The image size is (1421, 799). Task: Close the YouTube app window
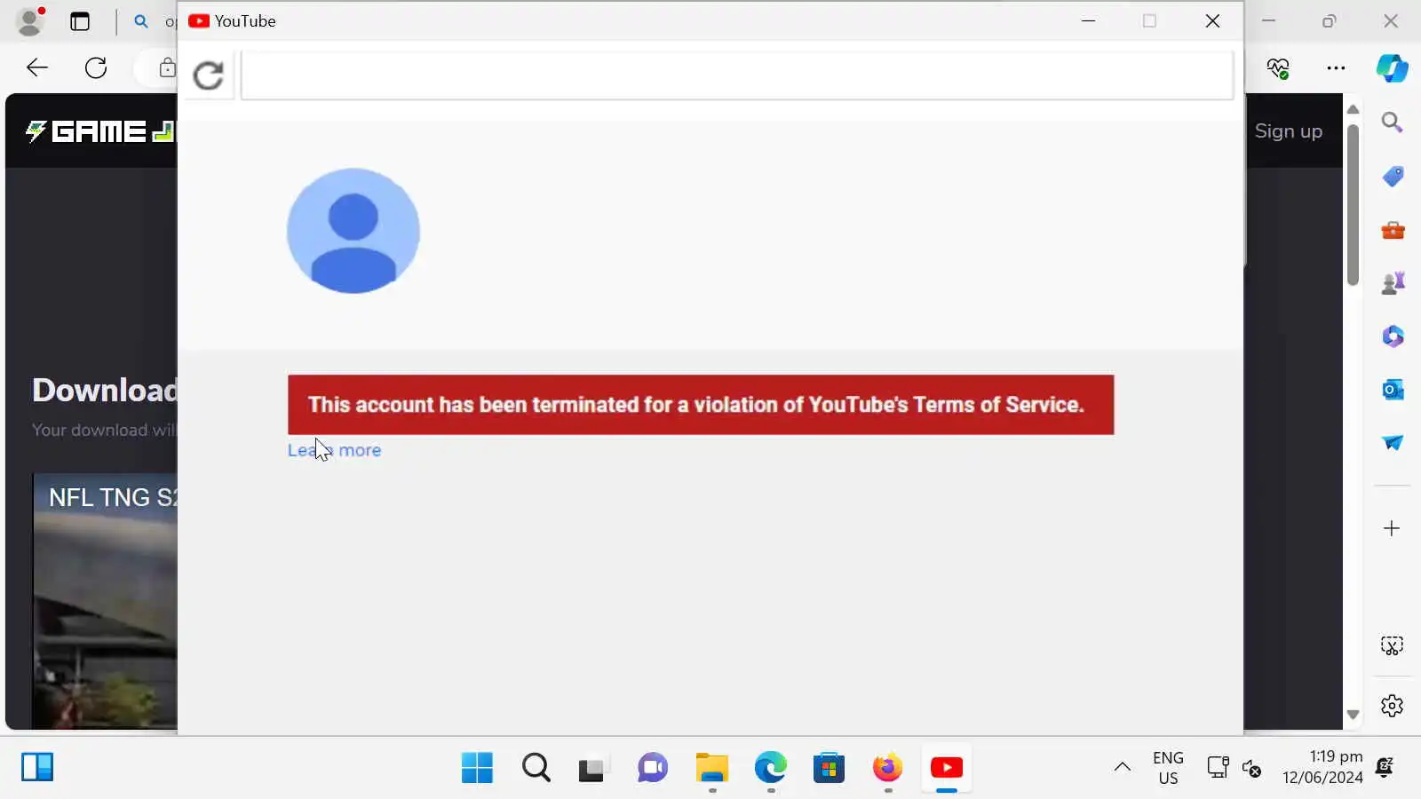click(1212, 20)
